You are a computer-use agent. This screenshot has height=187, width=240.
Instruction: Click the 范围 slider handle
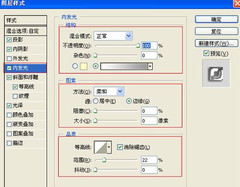coord(104,160)
